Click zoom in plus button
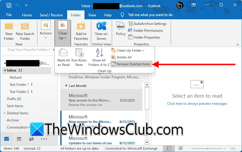242x152 pixels. coord(225,148)
